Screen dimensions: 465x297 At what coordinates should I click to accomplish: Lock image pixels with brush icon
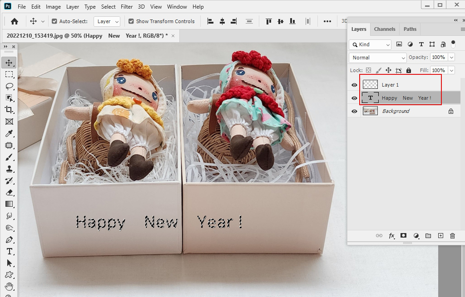378,70
